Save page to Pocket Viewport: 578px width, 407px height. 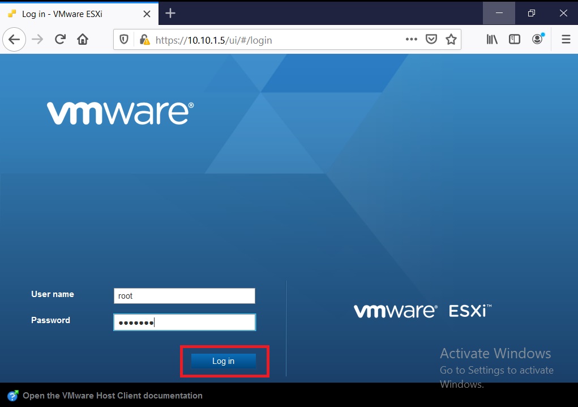point(431,39)
